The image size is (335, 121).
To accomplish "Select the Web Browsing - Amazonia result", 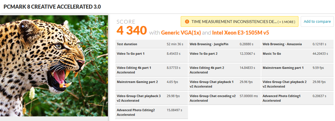I will tap(298, 44).
